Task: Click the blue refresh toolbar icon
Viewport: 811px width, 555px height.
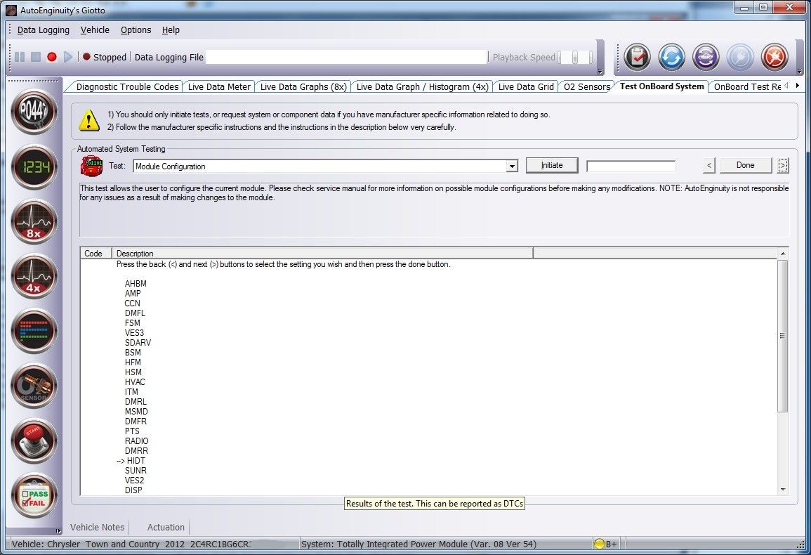Action: click(x=671, y=58)
